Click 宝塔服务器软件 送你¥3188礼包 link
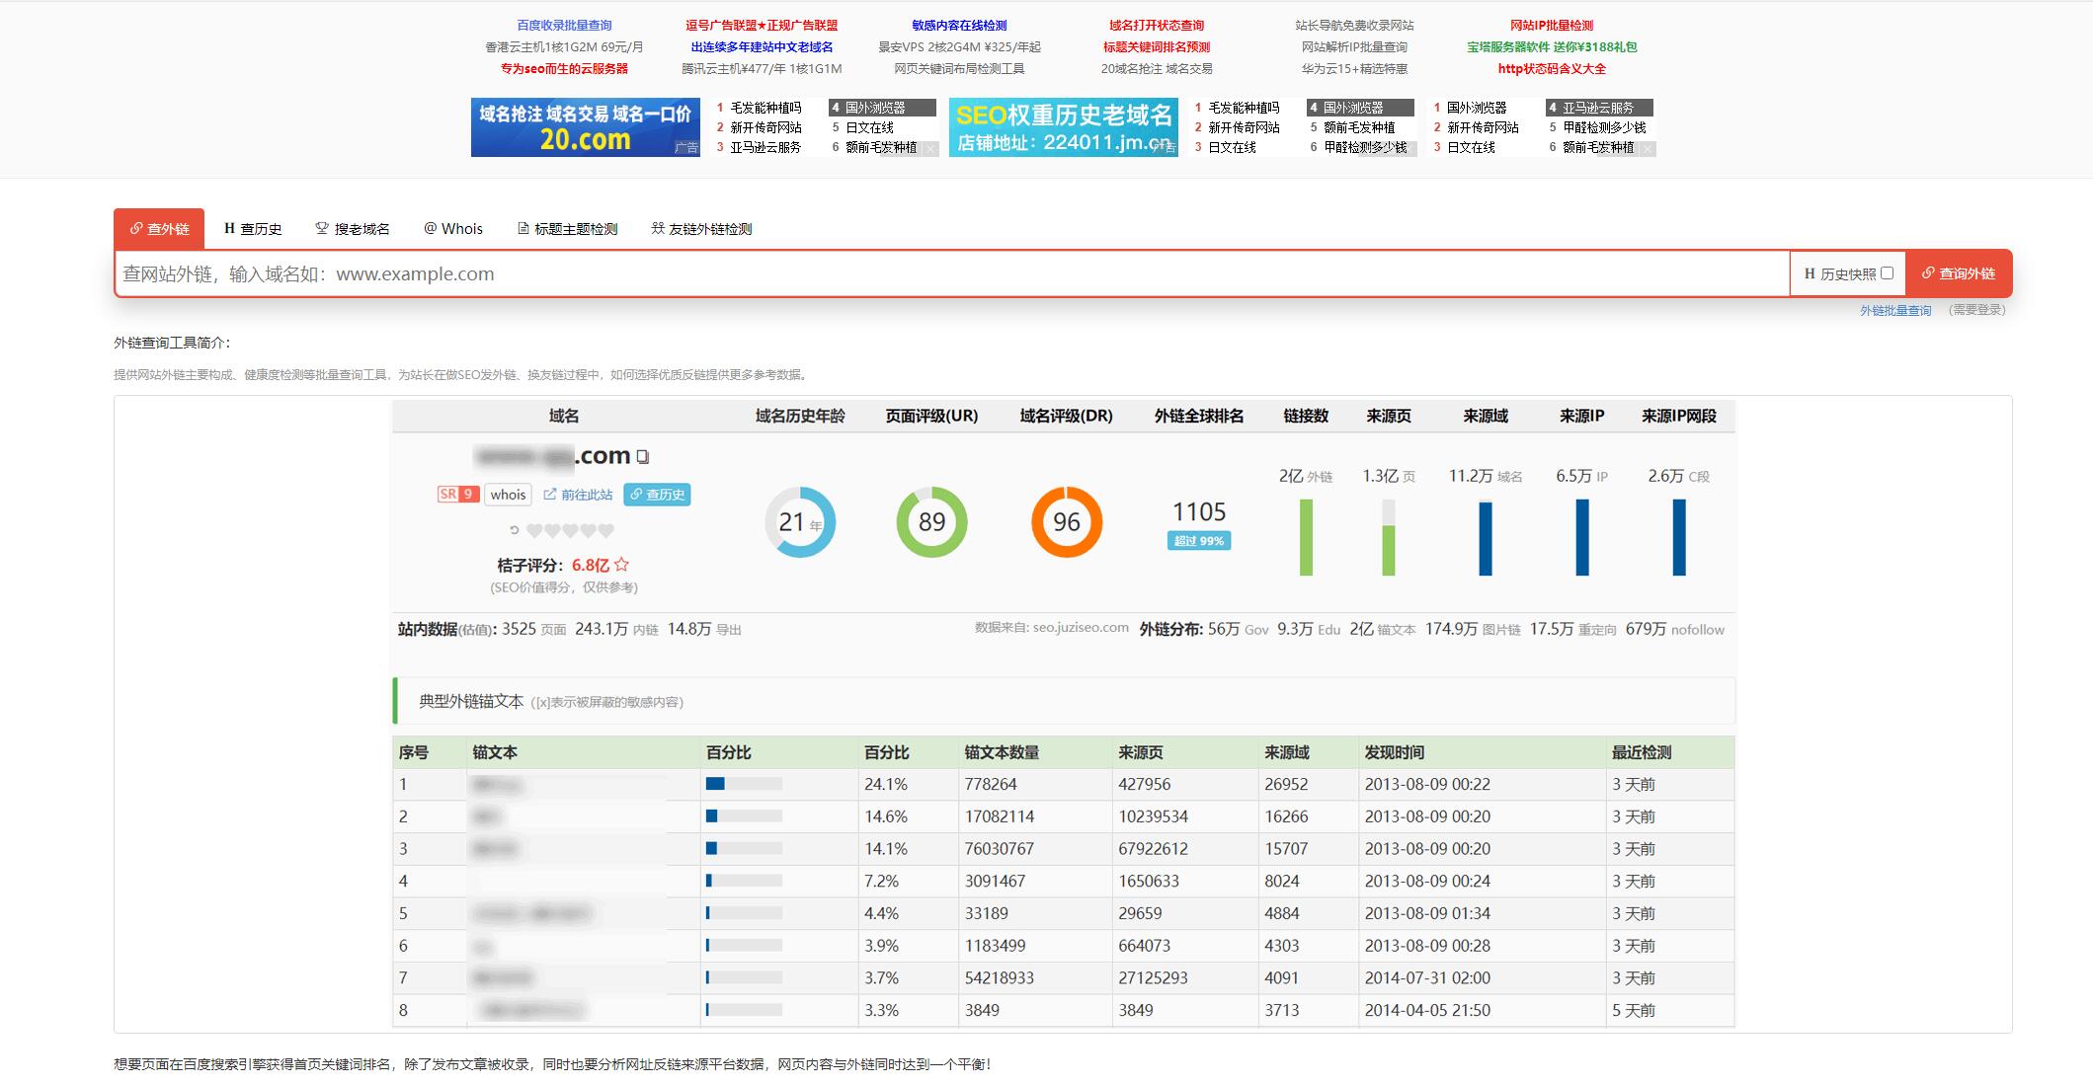 point(1552,47)
